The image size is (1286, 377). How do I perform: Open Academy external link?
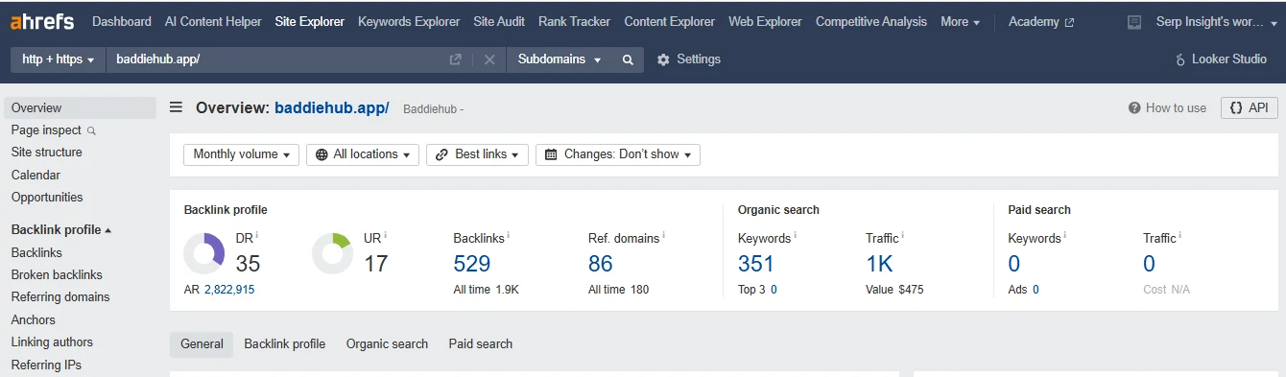coord(1041,21)
